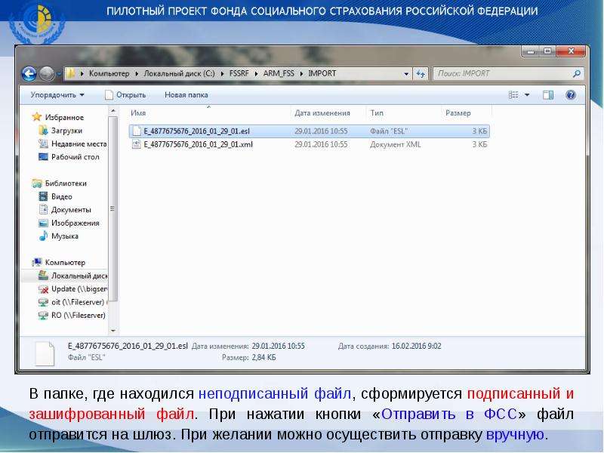Select Локальный диск in navigation tree

[x=79, y=276]
